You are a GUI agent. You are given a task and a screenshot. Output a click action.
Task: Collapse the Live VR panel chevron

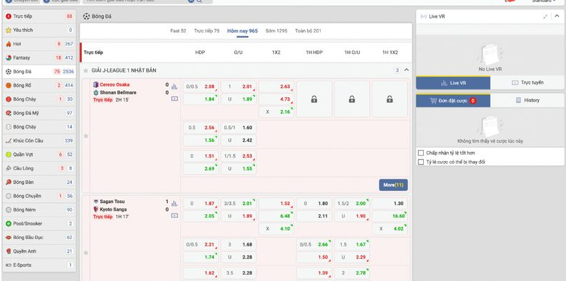pyautogui.click(x=557, y=16)
